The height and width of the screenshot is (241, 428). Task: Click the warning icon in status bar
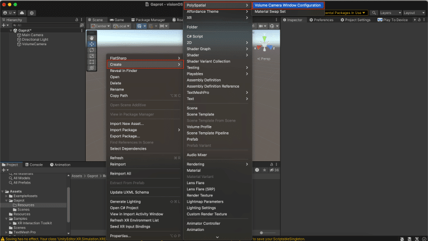click(x=3, y=239)
